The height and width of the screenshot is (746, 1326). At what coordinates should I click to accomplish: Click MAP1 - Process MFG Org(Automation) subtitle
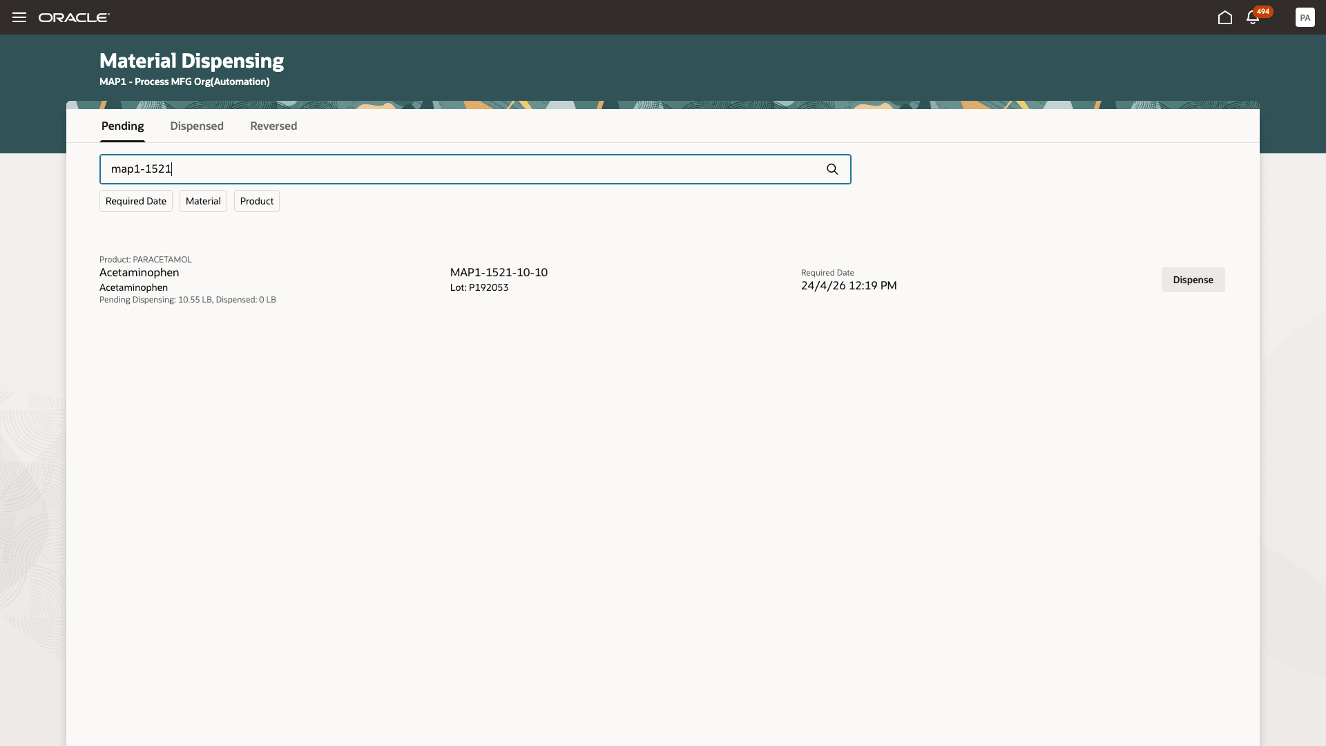click(x=184, y=82)
